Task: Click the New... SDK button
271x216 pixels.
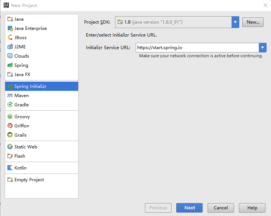Action: pos(253,22)
